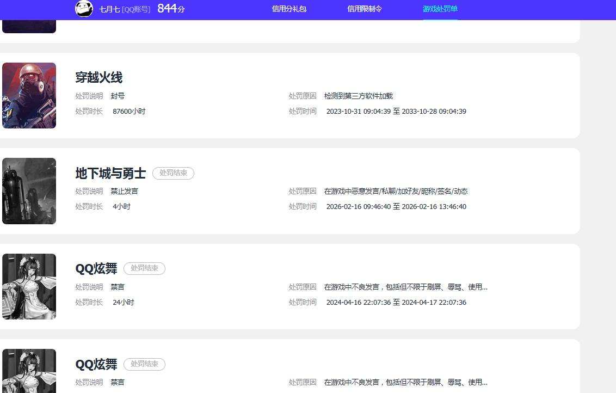This screenshot has height=393, width=616.
Task: Click the 封号 penalty description
Action: [x=118, y=96]
